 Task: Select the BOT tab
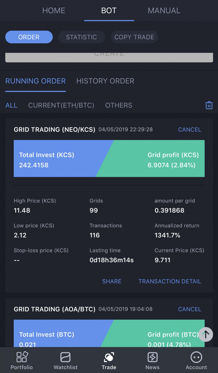(x=109, y=11)
